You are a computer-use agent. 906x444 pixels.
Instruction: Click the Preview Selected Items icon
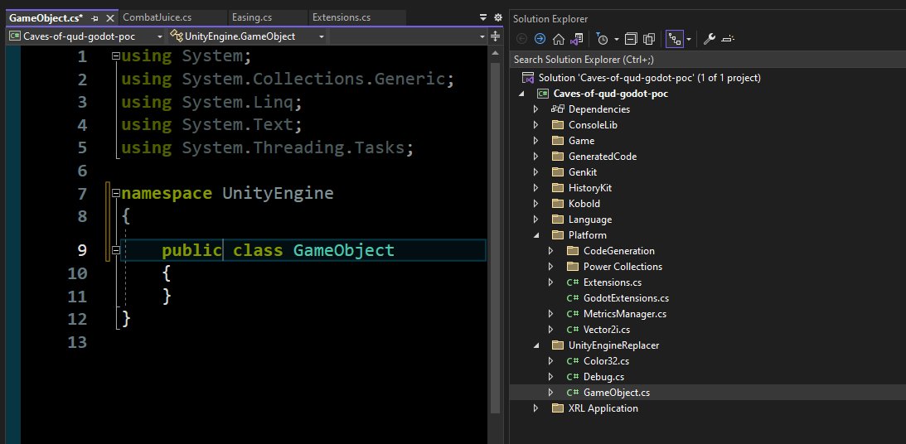(728, 39)
